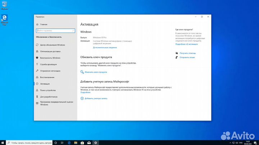The height and width of the screenshot is (145, 259).
Task: Open Программа предварительной оценки Windows
Action: coord(56,103)
